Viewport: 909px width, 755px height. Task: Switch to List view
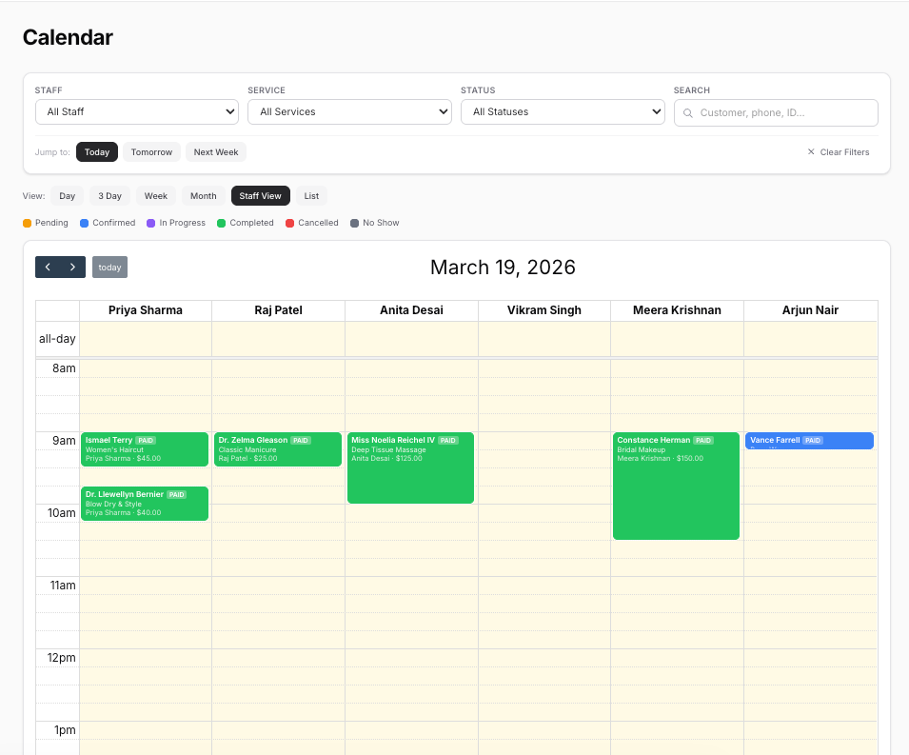(x=311, y=195)
